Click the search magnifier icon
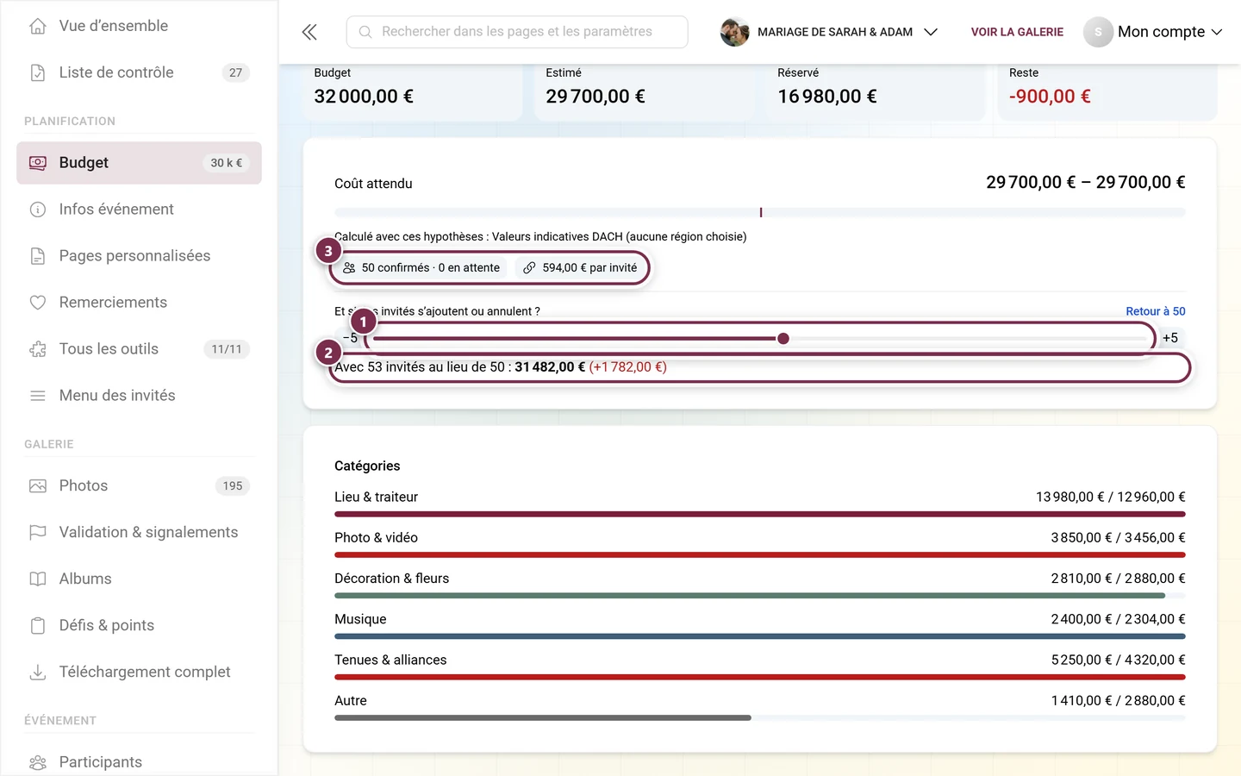1241x776 pixels. pos(365,32)
